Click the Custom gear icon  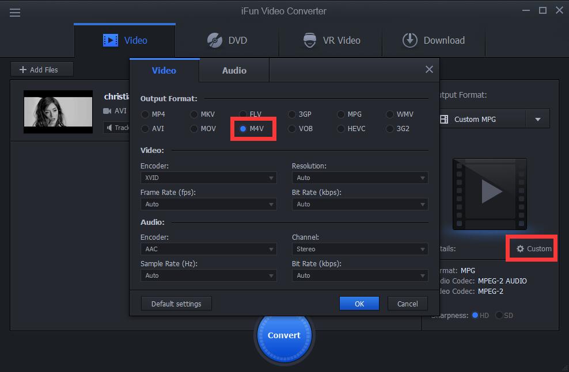pyautogui.click(x=520, y=248)
